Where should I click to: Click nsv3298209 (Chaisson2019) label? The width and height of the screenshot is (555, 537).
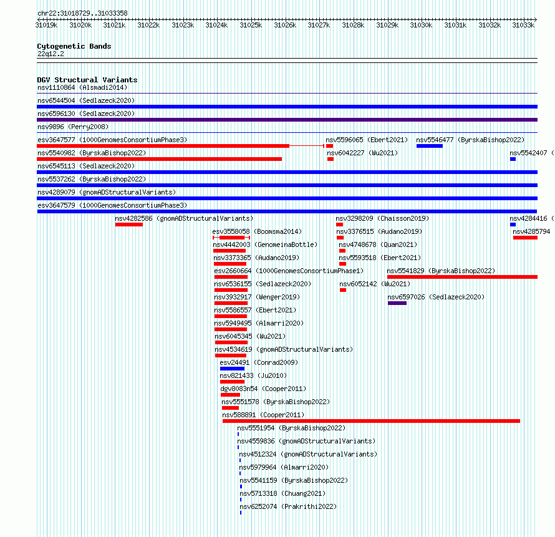click(x=382, y=218)
